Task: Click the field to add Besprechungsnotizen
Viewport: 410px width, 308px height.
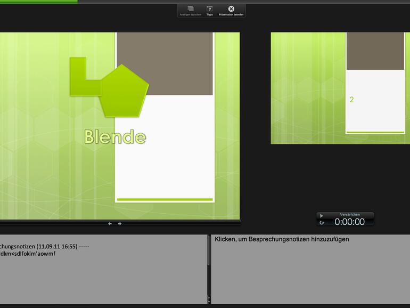Action: pos(310,269)
